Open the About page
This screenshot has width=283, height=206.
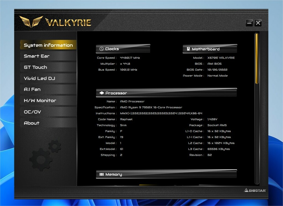tap(48, 123)
